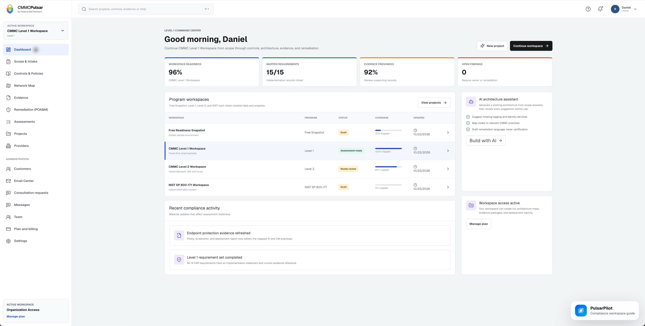Open the NIST SP 800-171 Workspace row chevron
645x326 pixels.
coord(448,187)
